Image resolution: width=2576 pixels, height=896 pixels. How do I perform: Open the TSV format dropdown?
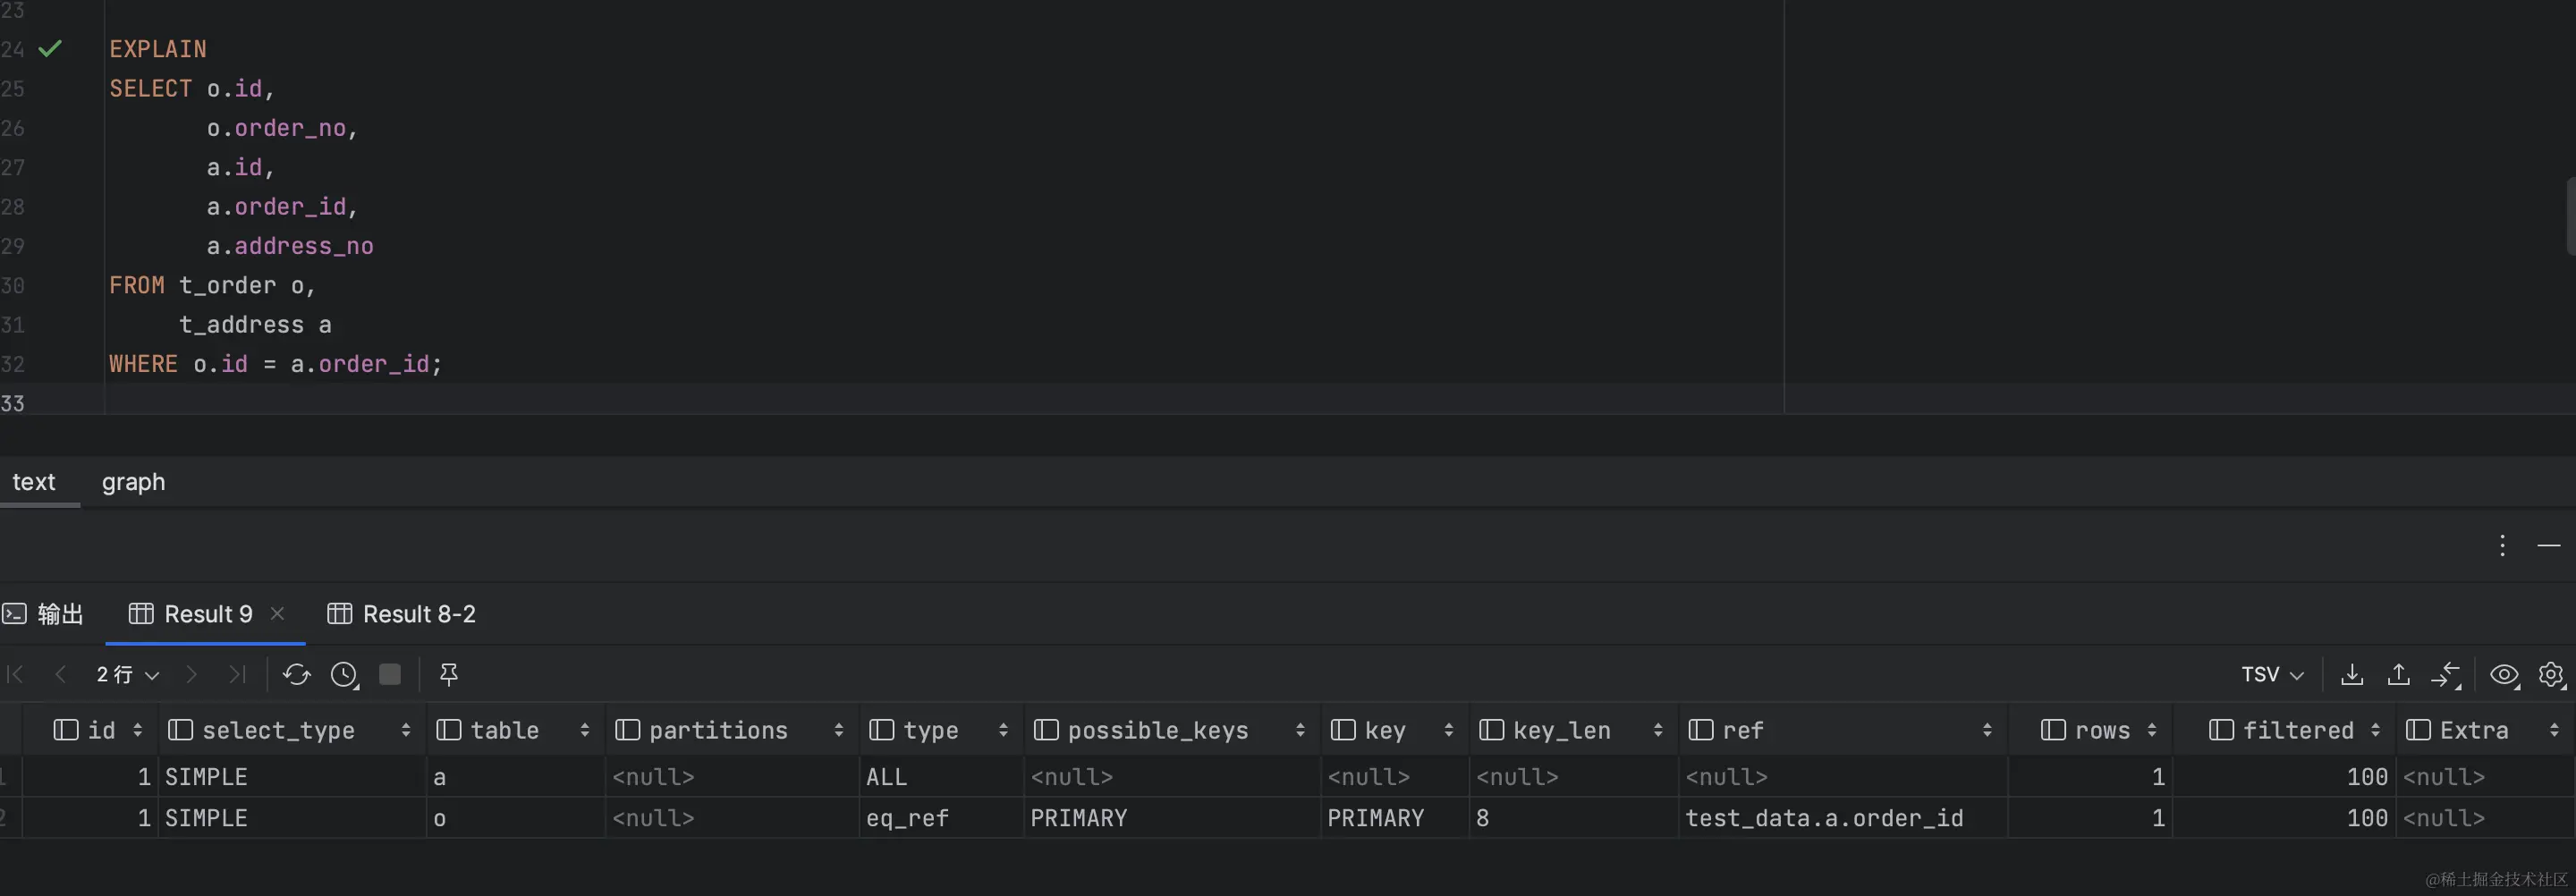tap(2272, 675)
